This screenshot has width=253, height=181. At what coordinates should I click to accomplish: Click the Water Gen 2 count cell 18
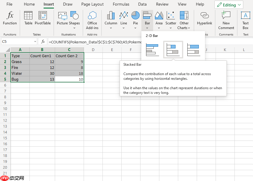[70, 73]
